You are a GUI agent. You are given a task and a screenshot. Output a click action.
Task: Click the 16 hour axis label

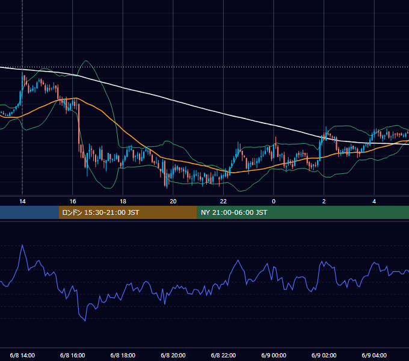click(73, 202)
